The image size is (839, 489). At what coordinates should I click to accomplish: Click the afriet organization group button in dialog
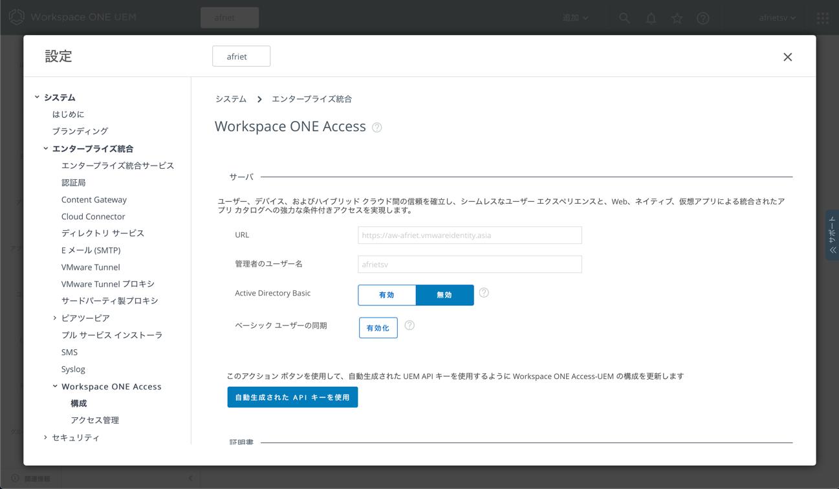[241, 56]
